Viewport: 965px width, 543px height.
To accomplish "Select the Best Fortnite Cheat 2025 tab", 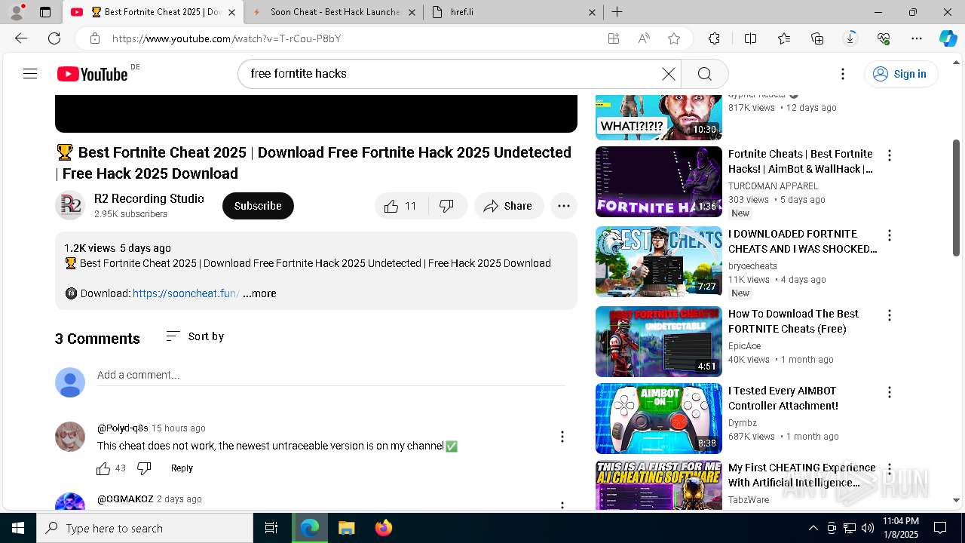I will 155,12.
